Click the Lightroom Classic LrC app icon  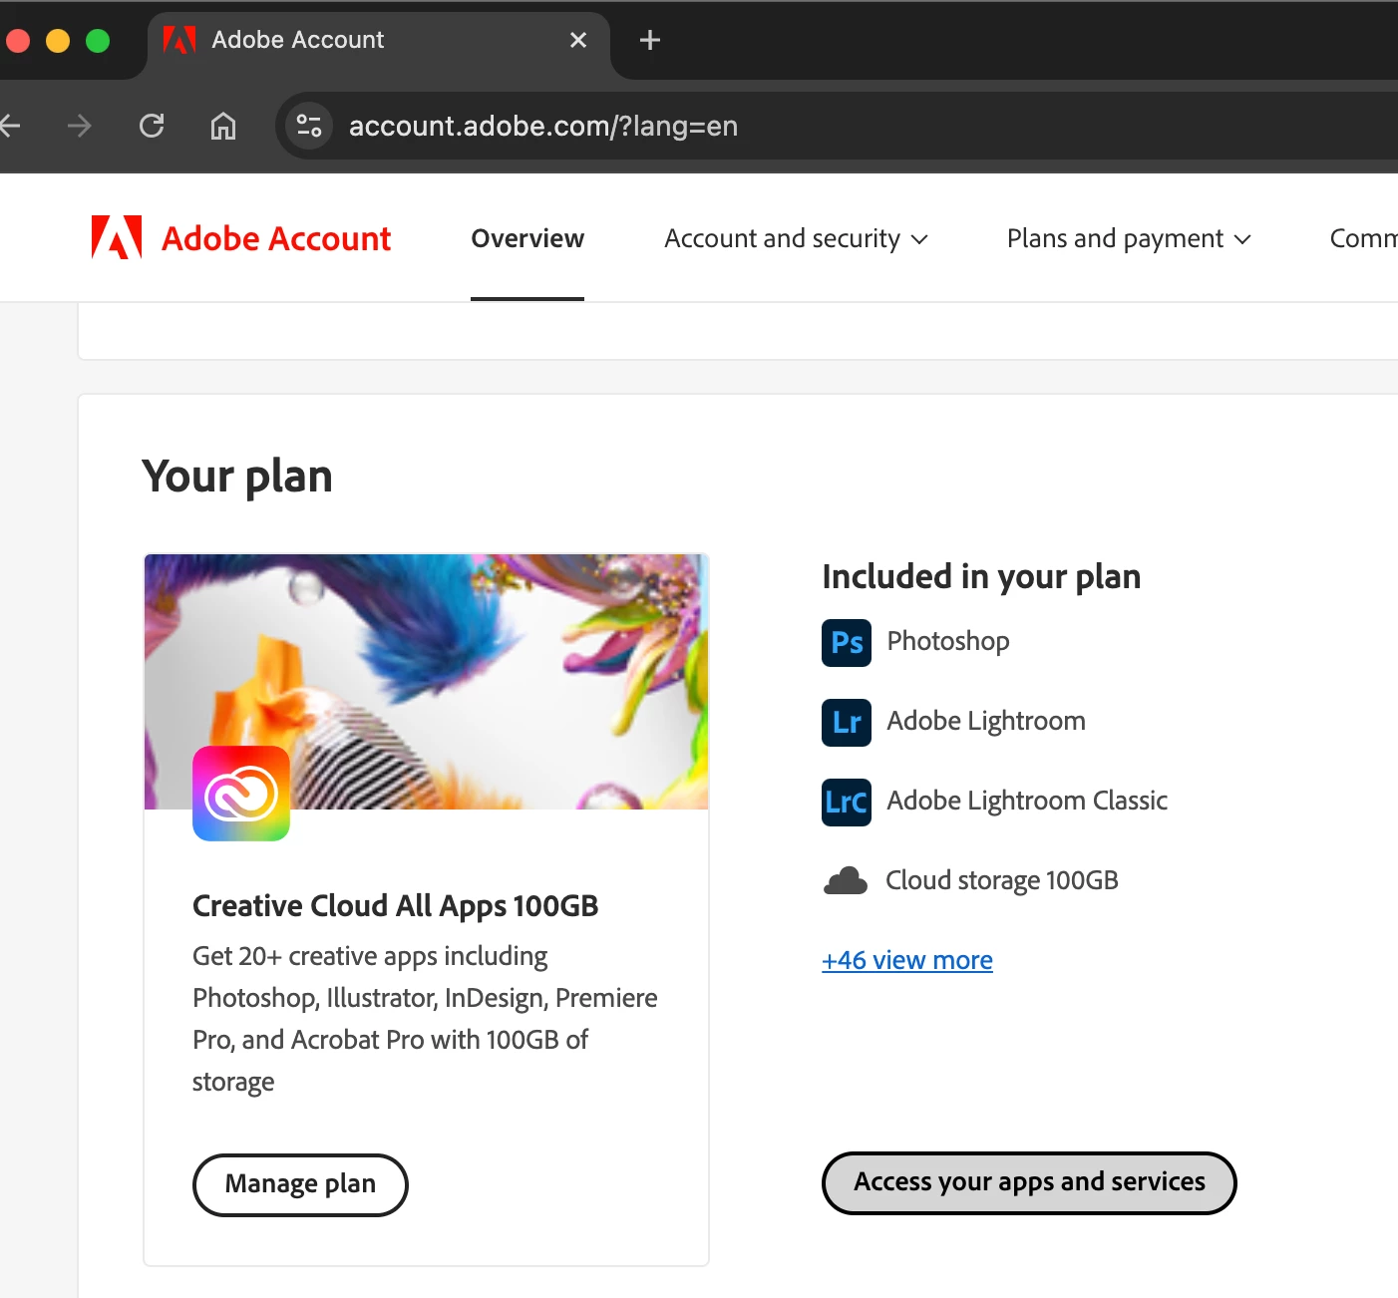click(x=847, y=802)
